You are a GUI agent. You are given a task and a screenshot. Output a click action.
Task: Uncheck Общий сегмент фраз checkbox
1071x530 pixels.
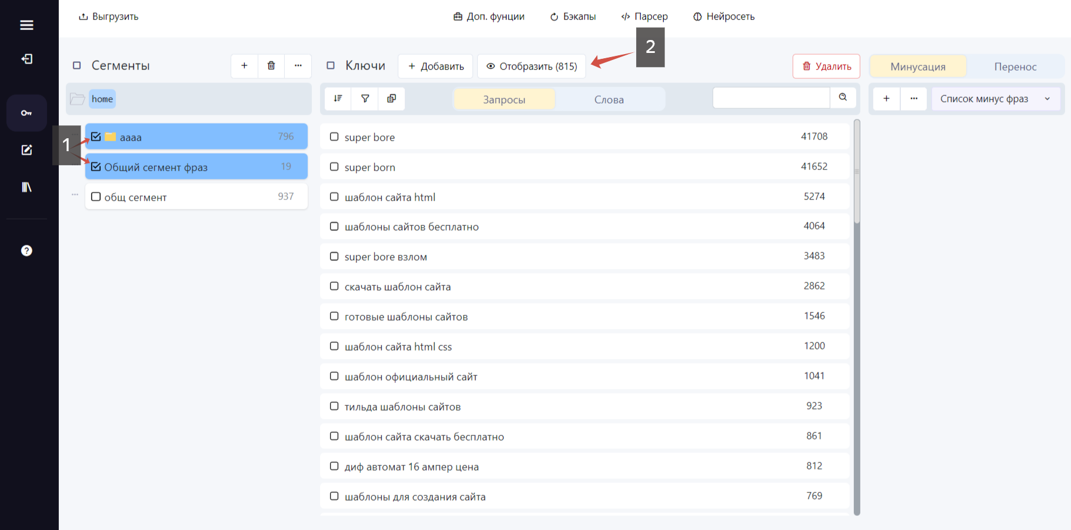[x=96, y=166]
